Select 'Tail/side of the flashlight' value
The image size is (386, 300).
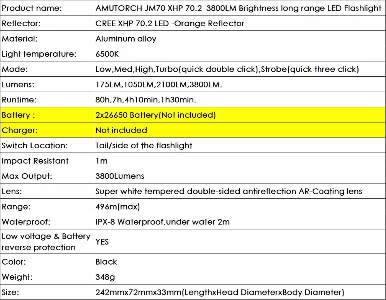pos(144,146)
